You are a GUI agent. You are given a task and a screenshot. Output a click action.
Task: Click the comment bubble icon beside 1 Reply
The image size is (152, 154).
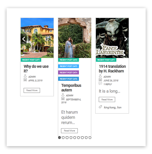100,83
